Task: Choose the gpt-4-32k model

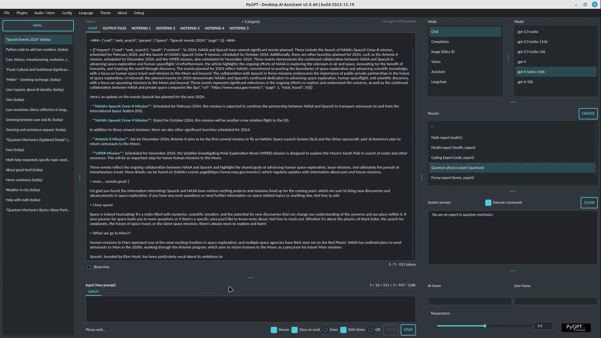Action: [556, 82]
